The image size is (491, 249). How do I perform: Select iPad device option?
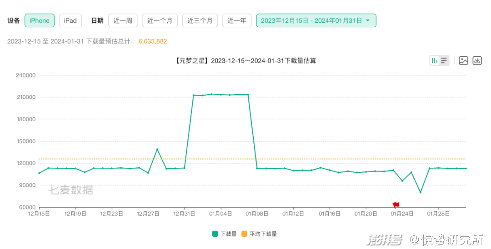70,20
